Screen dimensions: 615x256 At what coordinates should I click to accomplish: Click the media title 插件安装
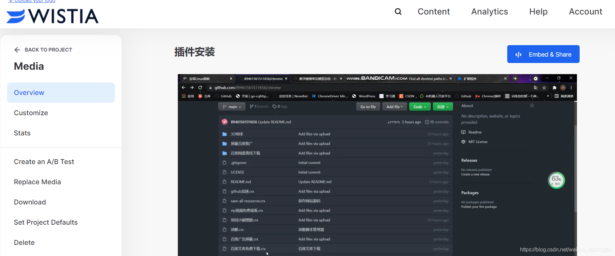pyautogui.click(x=195, y=52)
